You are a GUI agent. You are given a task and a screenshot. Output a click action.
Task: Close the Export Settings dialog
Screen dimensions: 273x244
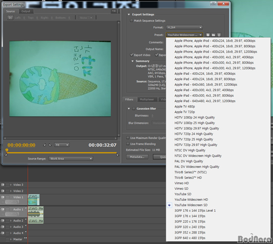pyautogui.click(x=223, y=3)
